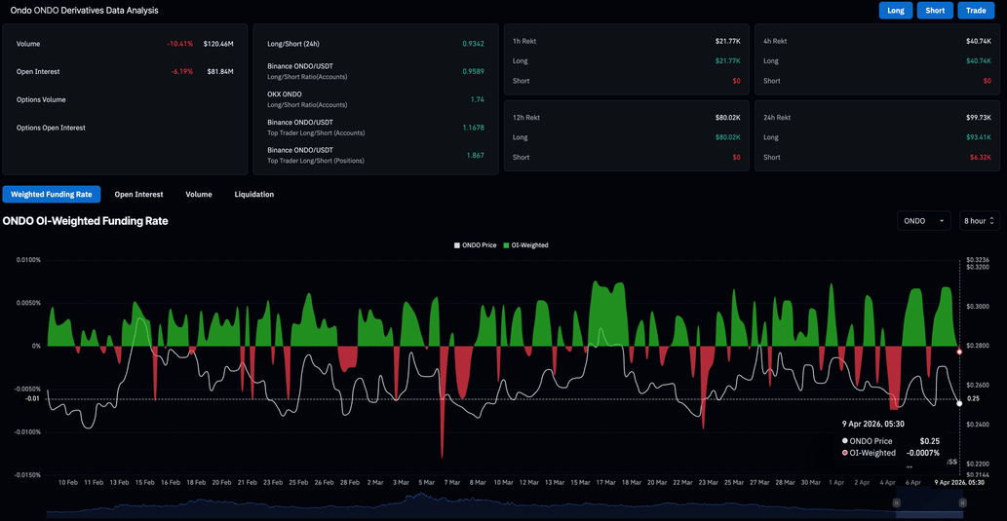Screen dimensions: 1007x521
Task: Open the Volume chart tab
Action: pyautogui.click(x=199, y=195)
